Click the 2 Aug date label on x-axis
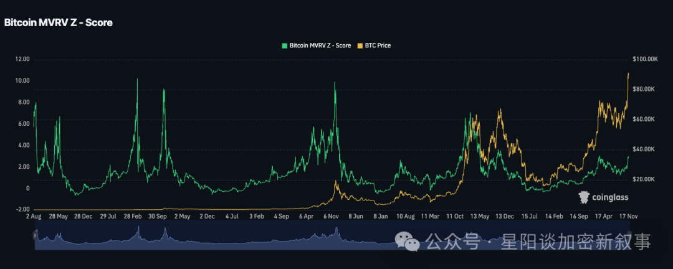 34,216
